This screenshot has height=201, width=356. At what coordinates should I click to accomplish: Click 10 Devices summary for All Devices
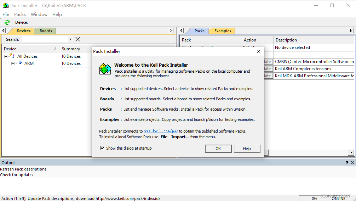pyautogui.click(x=71, y=56)
